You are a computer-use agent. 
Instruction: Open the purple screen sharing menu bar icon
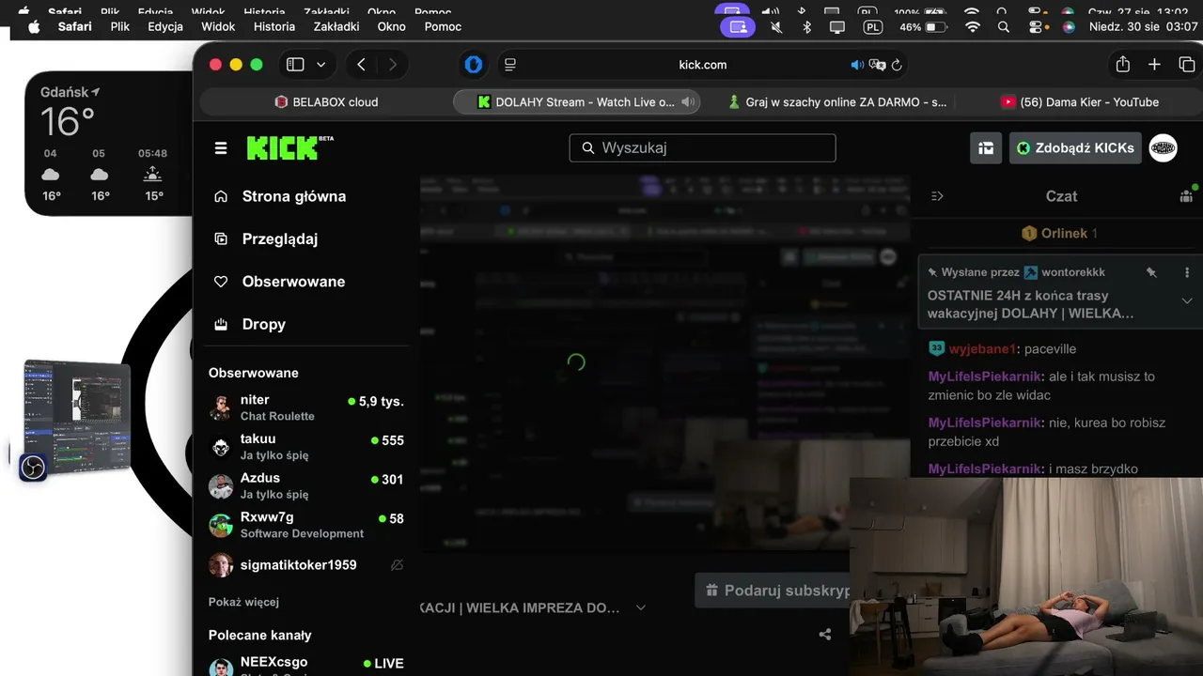(x=738, y=27)
